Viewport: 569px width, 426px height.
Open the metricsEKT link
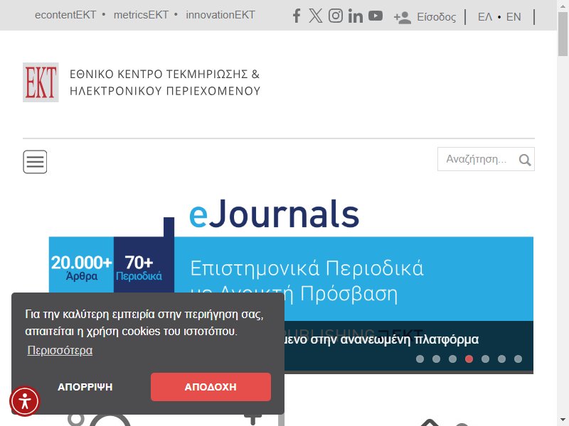tap(141, 15)
